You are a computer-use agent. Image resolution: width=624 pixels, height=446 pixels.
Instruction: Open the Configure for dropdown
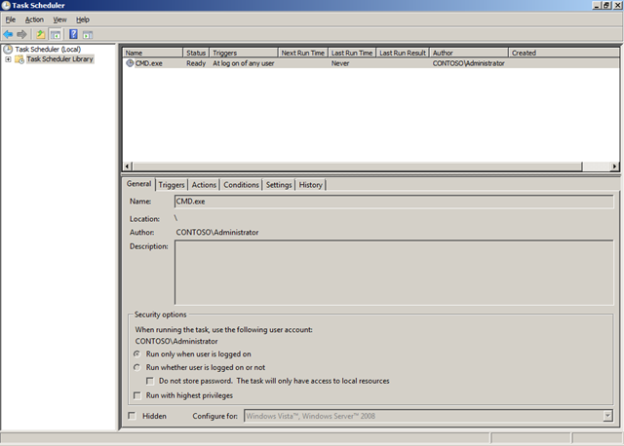click(x=606, y=417)
